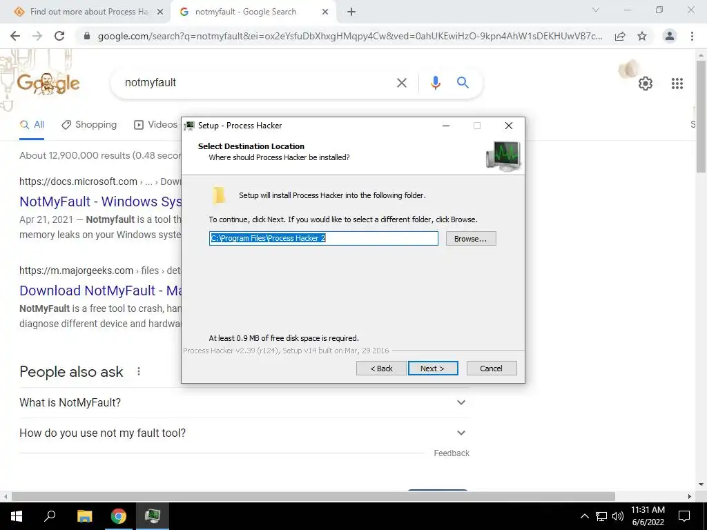Click the Process Hacker setup taskbar icon
The height and width of the screenshot is (530, 707).
click(x=153, y=516)
